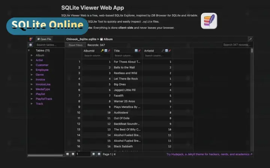Click the page number input field
The width and height of the screenshot is (270, 168).
(x=83, y=154)
